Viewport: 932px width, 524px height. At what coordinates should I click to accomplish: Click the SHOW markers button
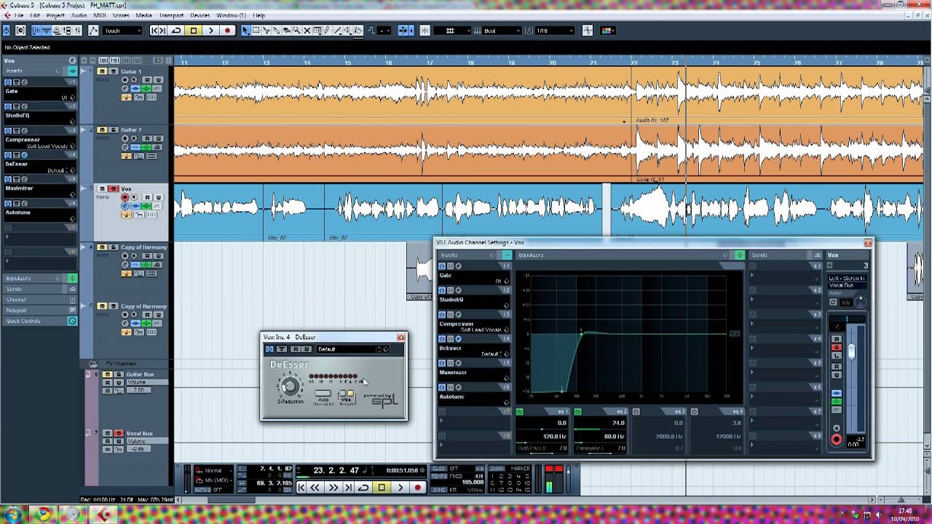(x=497, y=468)
